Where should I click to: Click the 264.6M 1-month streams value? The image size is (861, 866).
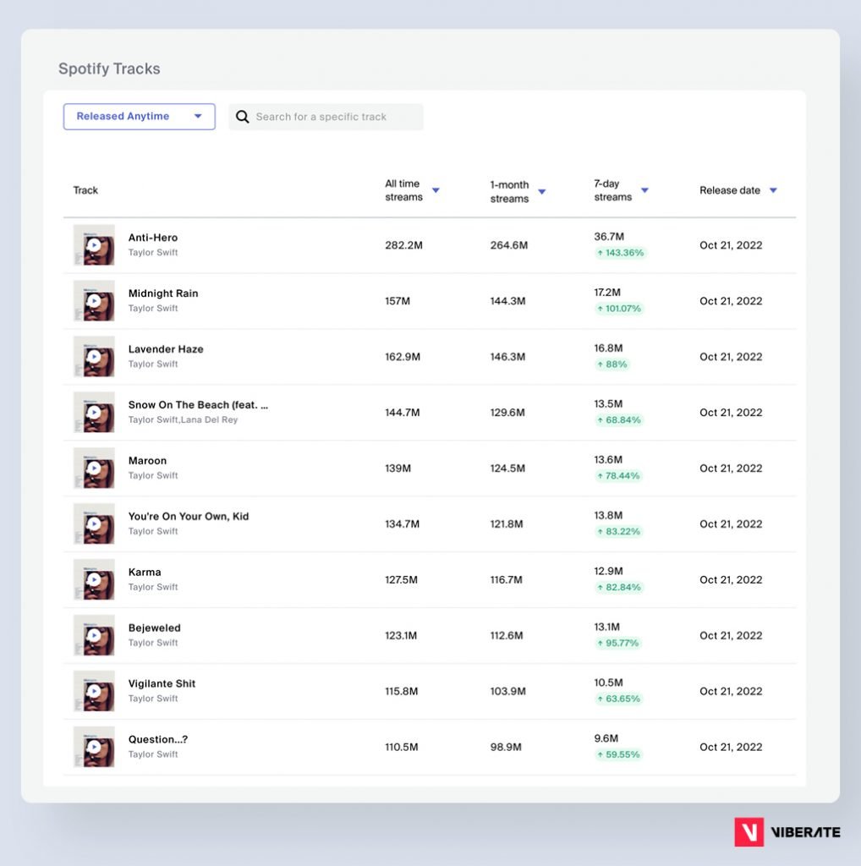tap(509, 245)
